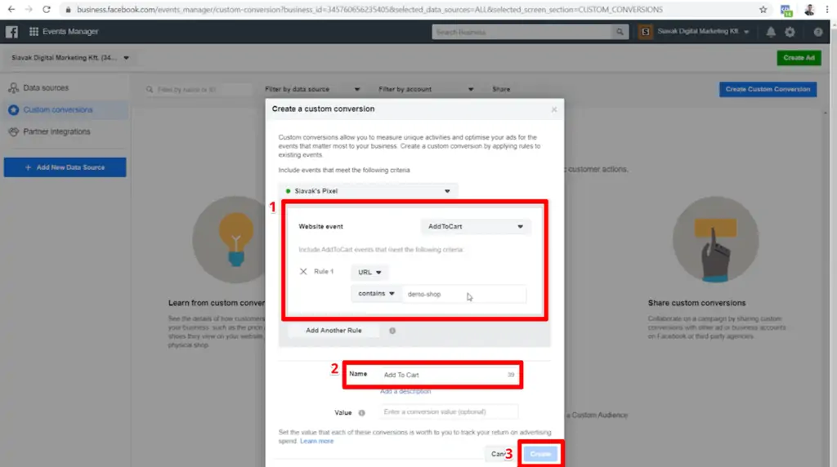This screenshot has width=837, height=467.
Task: Open the browser profile avatar
Action: click(x=809, y=10)
